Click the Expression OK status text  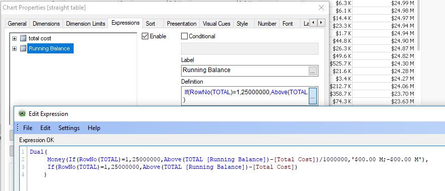tap(37, 140)
